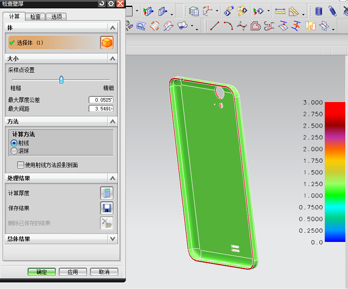Image resolution: width=348 pixels, height=289 pixels.
Task: Expand the 总体结果 section
Action: [113, 239]
